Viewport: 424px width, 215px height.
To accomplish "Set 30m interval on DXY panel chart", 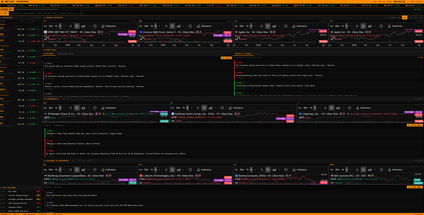I will [337, 26].
